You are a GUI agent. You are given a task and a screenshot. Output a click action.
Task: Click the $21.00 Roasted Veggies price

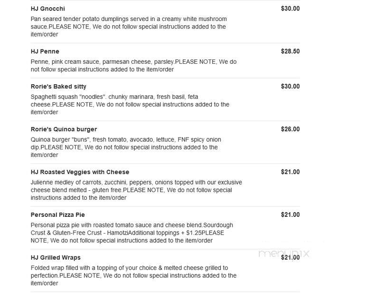point(290,172)
